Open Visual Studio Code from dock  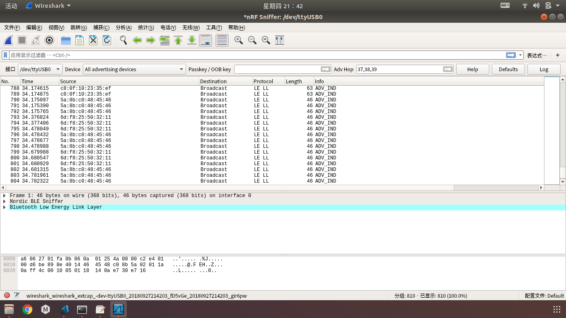tap(64, 309)
